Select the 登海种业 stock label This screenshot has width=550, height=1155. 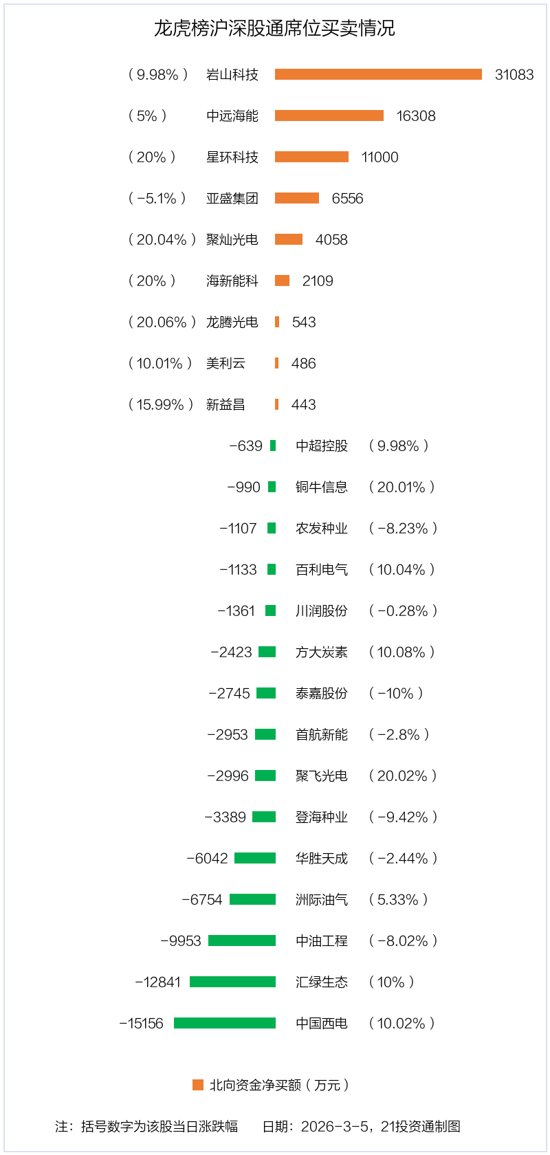322,817
